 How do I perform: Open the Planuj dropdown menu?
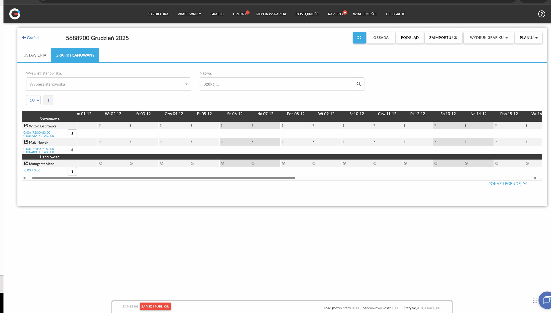coord(528,38)
